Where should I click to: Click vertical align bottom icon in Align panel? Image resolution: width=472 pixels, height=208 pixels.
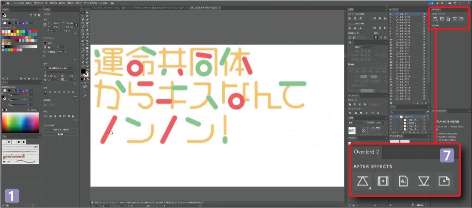(x=385, y=18)
